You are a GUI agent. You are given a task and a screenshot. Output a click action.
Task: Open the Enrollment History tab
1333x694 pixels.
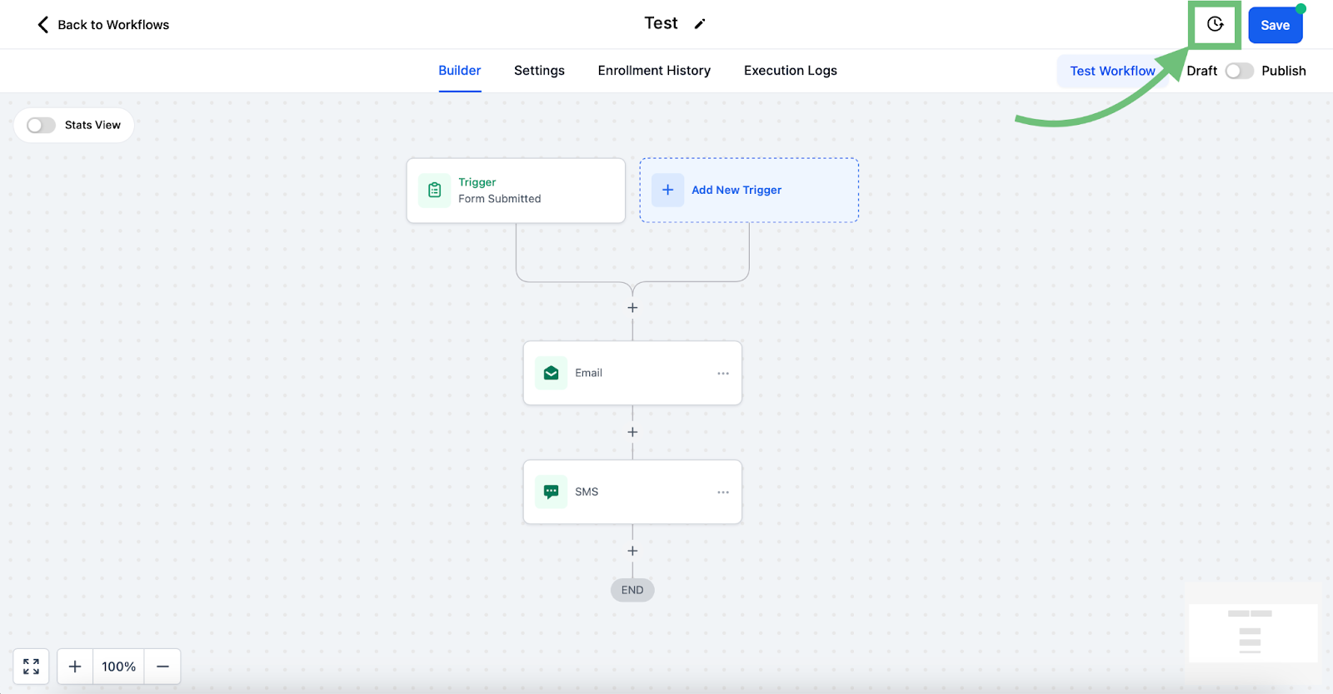654,71
